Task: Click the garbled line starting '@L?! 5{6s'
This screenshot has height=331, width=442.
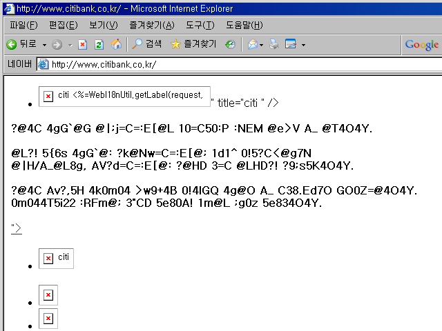Action: [x=161, y=153]
